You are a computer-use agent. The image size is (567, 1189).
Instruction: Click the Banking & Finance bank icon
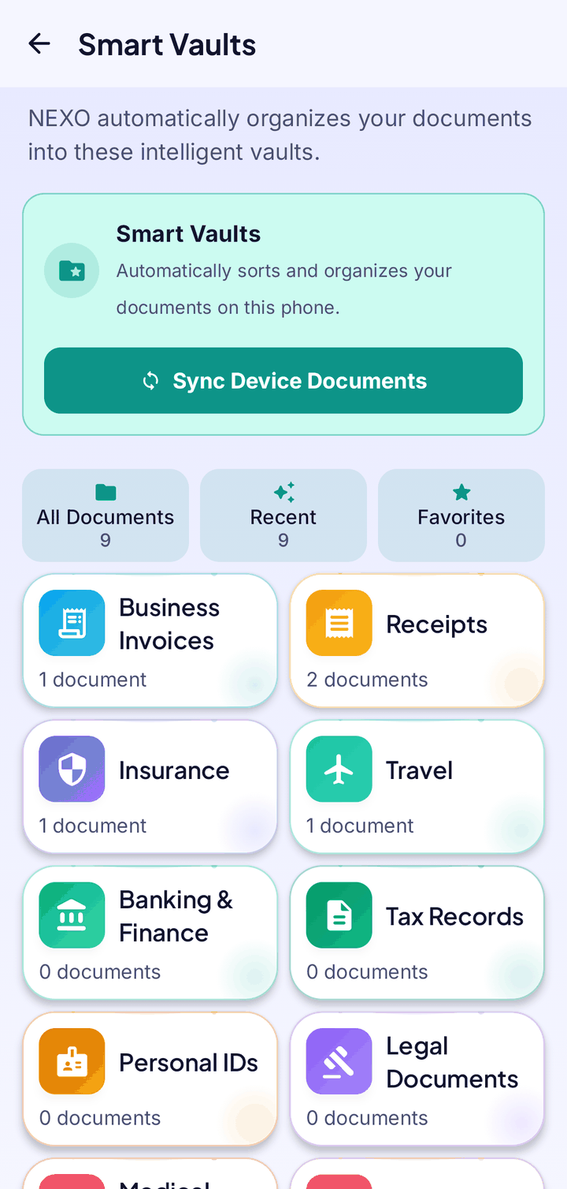point(72,915)
